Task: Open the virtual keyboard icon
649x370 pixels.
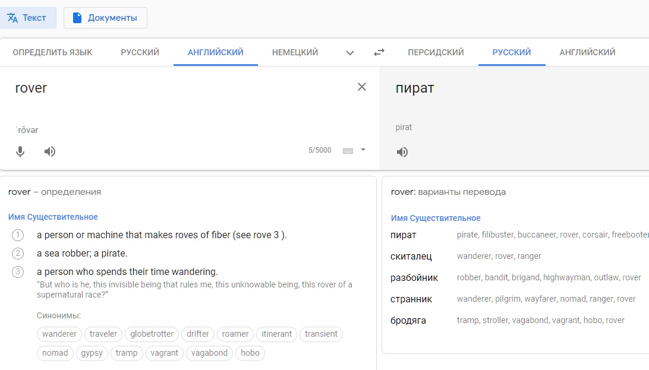Action: tap(348, 150)
